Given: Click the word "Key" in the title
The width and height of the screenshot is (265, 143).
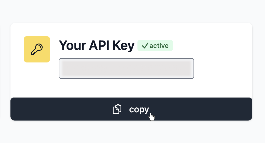Looking at the screenshot, I should (x=123, y=46).
